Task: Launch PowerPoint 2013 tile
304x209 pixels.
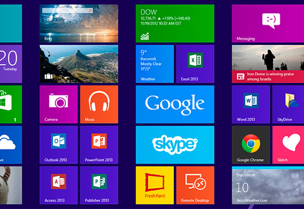Action: (99, 145)
